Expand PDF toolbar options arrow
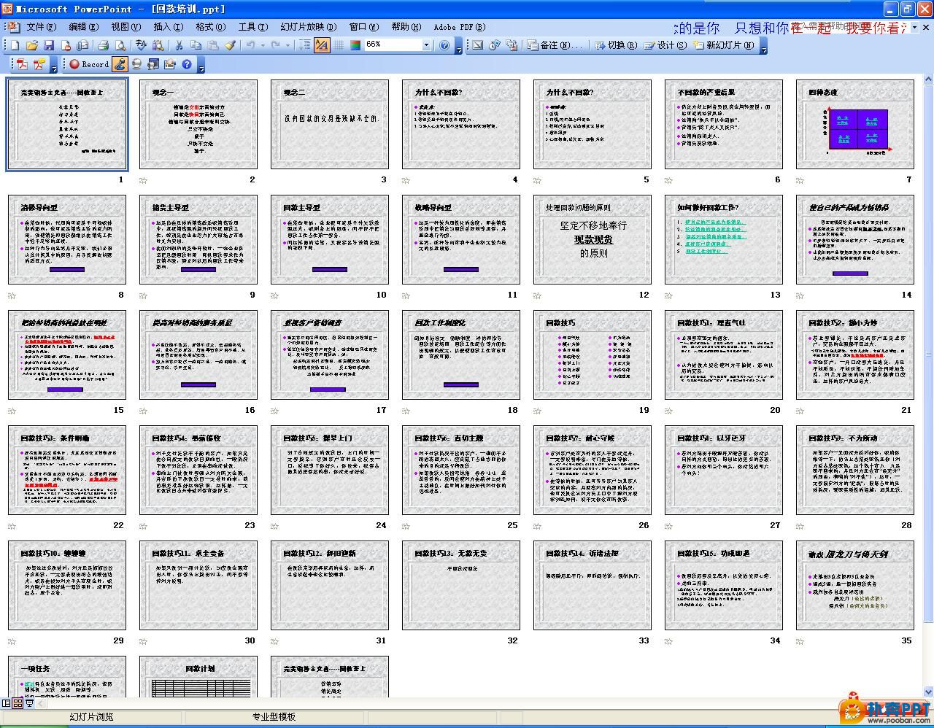 tap(54, 66)
